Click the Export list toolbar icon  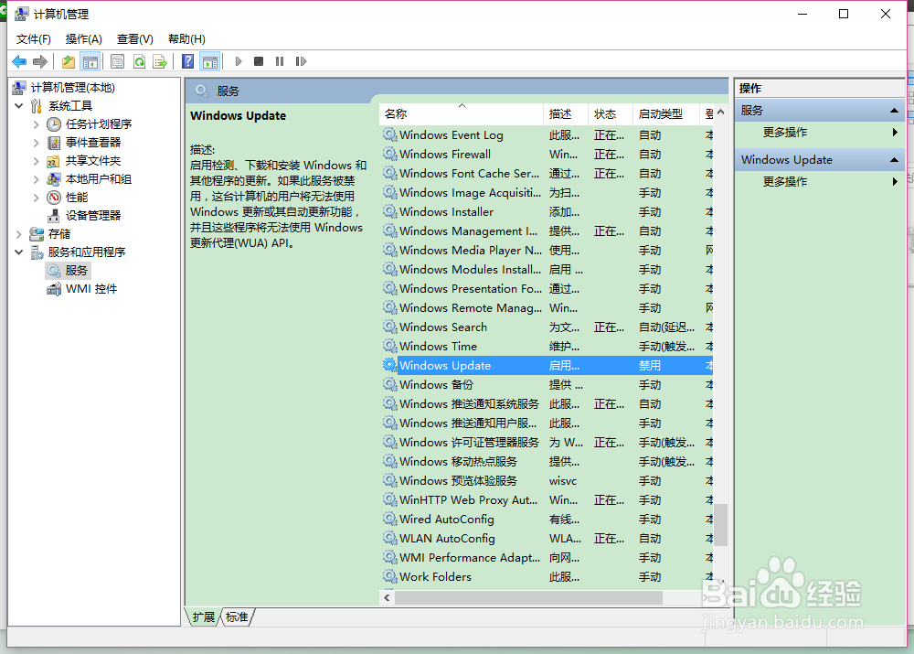(x=160, y=61)
